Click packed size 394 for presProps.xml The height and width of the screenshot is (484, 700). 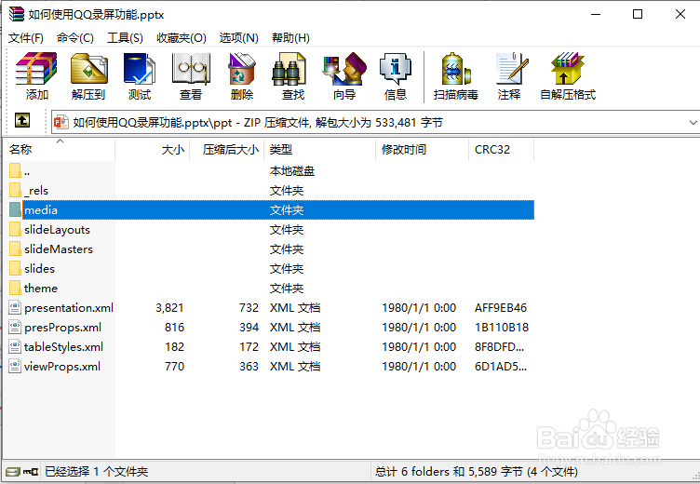point(249,328)
